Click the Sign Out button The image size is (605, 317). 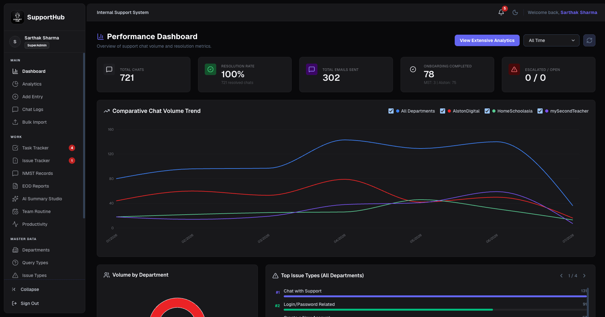45,303
